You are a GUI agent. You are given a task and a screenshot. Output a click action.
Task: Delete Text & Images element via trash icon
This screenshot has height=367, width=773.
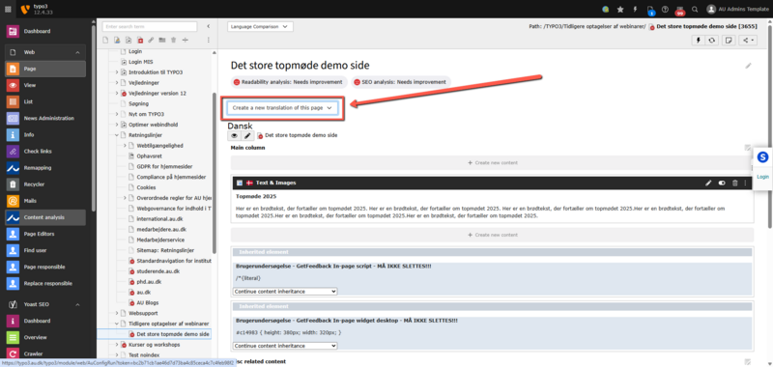[x=735, y=183]
